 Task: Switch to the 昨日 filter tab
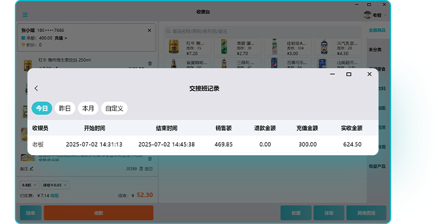65,108
